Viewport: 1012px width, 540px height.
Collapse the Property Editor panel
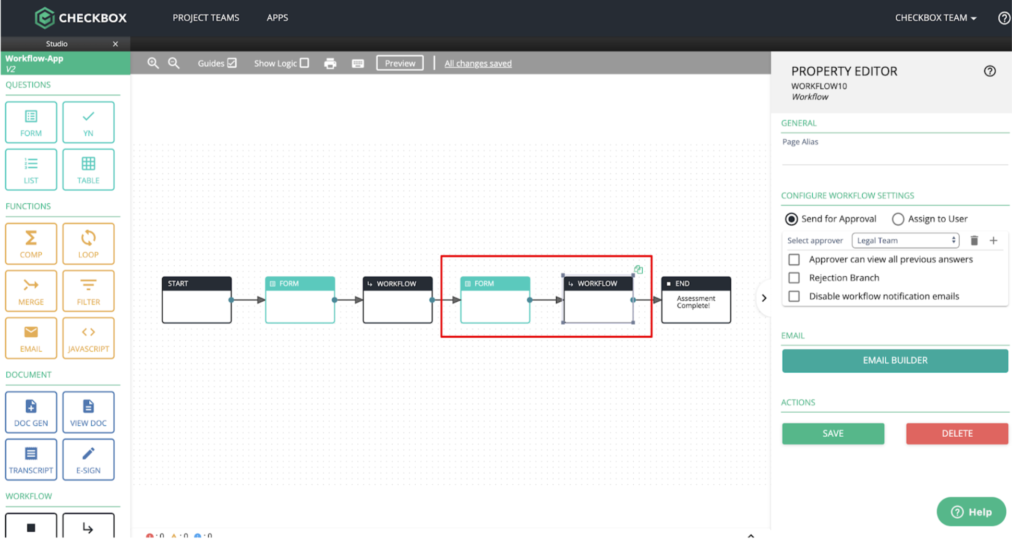click(x=764, y=298)
